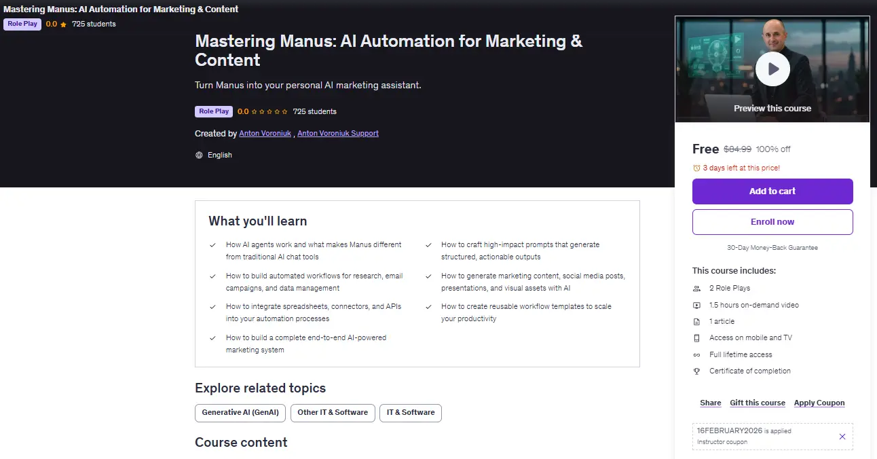The height and width of the screenshot is (459, 877).
Task: Click checkmark beside 'complete end-to-end AI-powered'
Action: coord(213,338)
